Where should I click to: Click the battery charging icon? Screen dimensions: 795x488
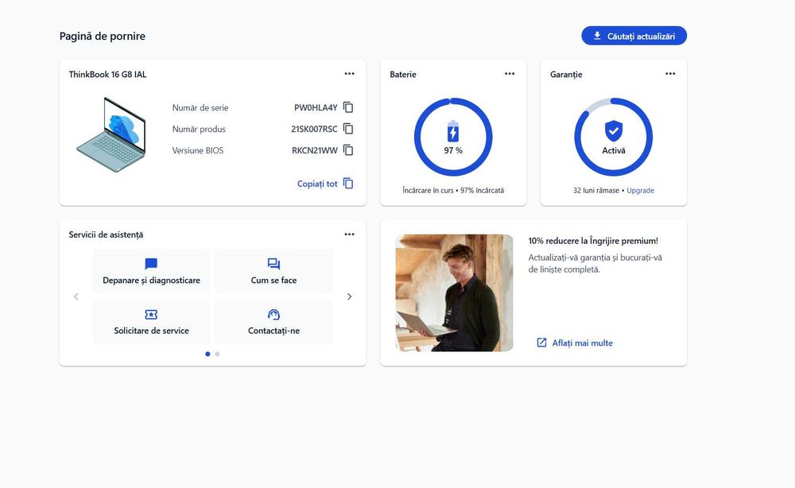point(453,131)
